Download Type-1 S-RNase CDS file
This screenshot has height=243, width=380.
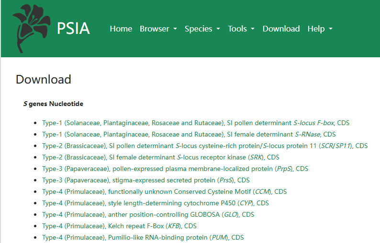pyautogui.click(x=189, y=134)
